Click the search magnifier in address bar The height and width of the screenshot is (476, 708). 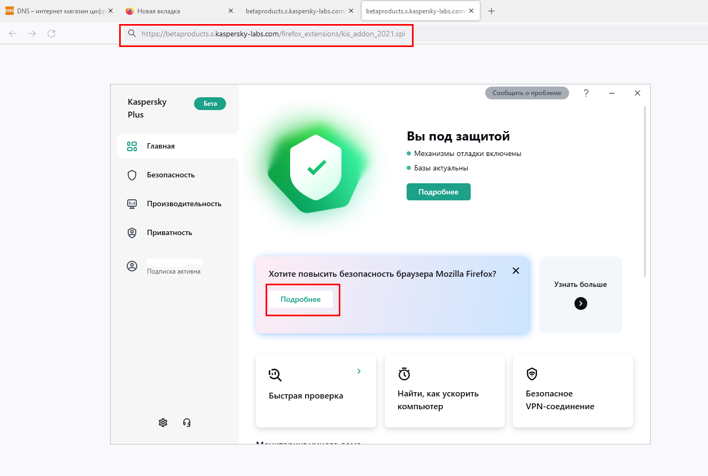point(132,34)
